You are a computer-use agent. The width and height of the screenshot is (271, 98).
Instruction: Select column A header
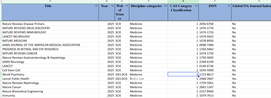click(x=50, y=1)
